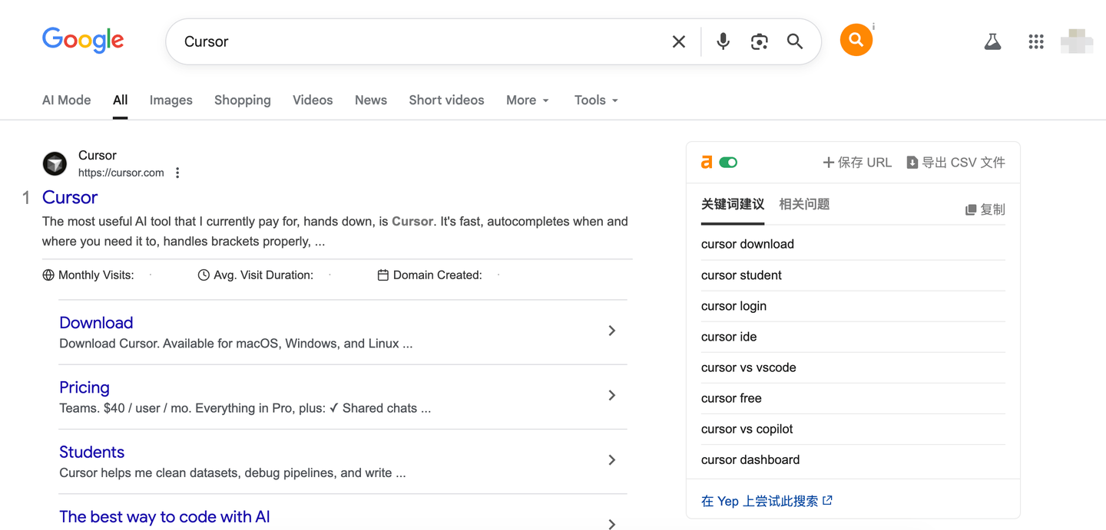The width and height of the screenshot is (1106, 530).
Task: Click into the Google search input field
Action: pyautogui.click(x=415, y=41)
